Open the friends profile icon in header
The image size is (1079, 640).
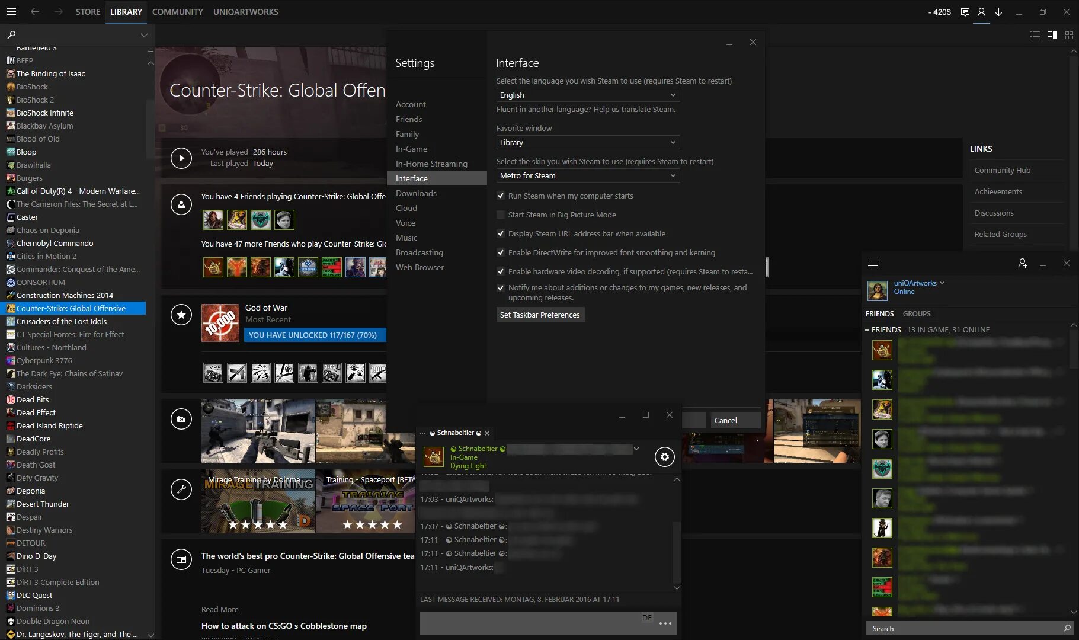click(x=982, y=12)
